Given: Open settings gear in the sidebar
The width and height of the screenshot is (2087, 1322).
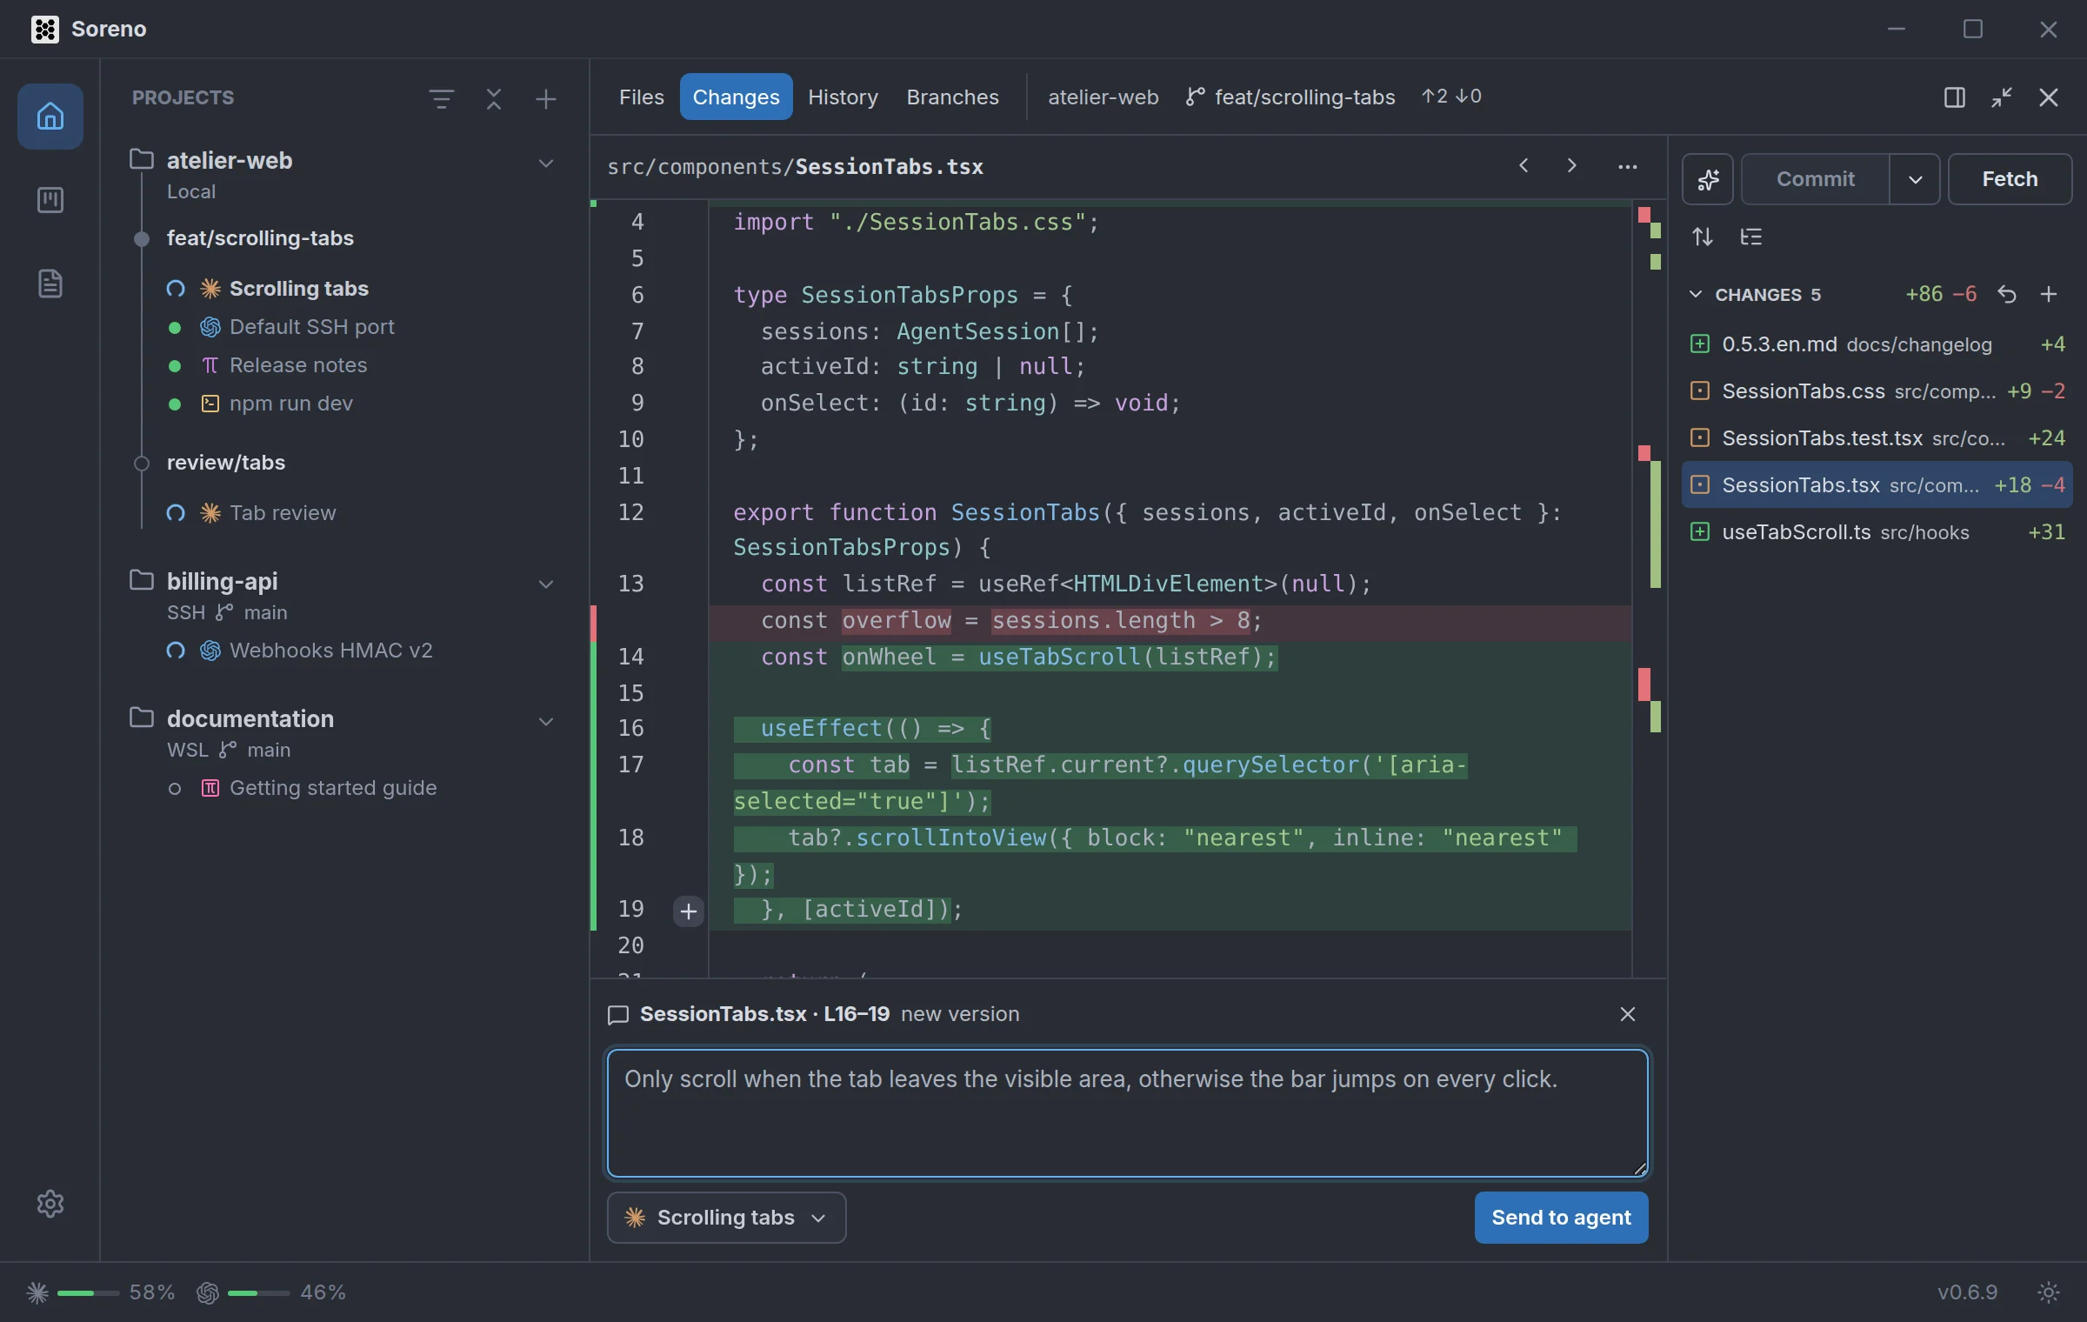Looking at the screenshot, I should (50, 1204).
